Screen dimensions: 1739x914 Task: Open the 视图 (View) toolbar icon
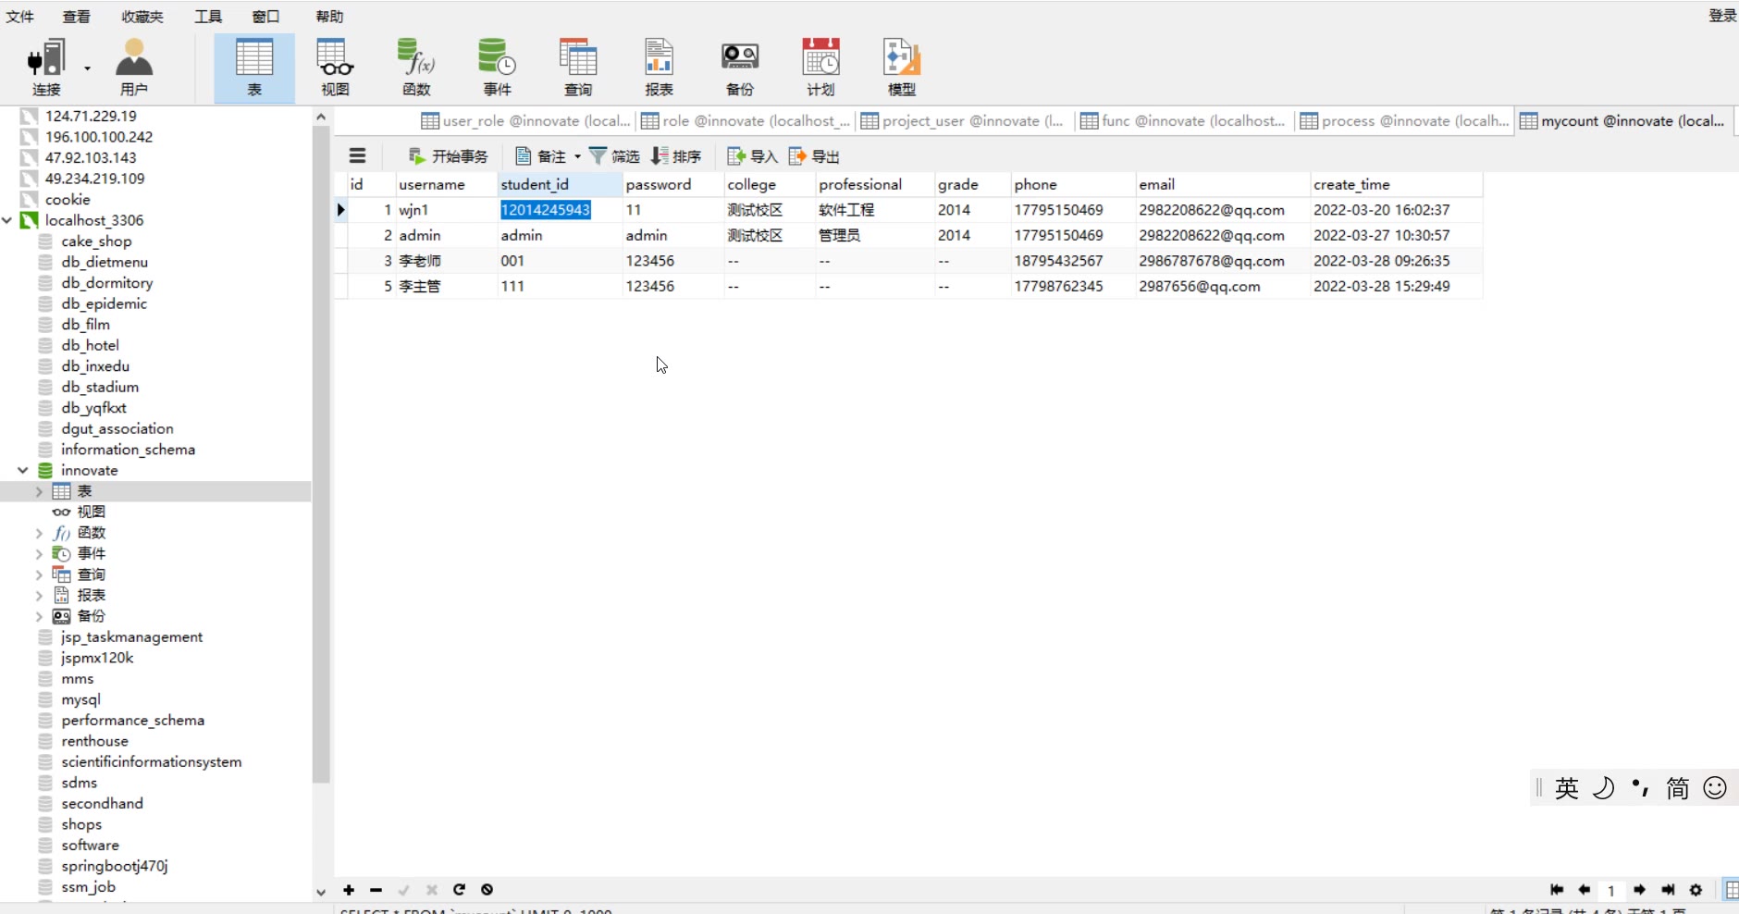335,68
